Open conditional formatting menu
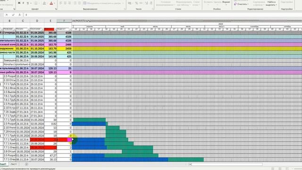This screenshot has height=170, width=302. pyautogui.click(x=165, y=3)
